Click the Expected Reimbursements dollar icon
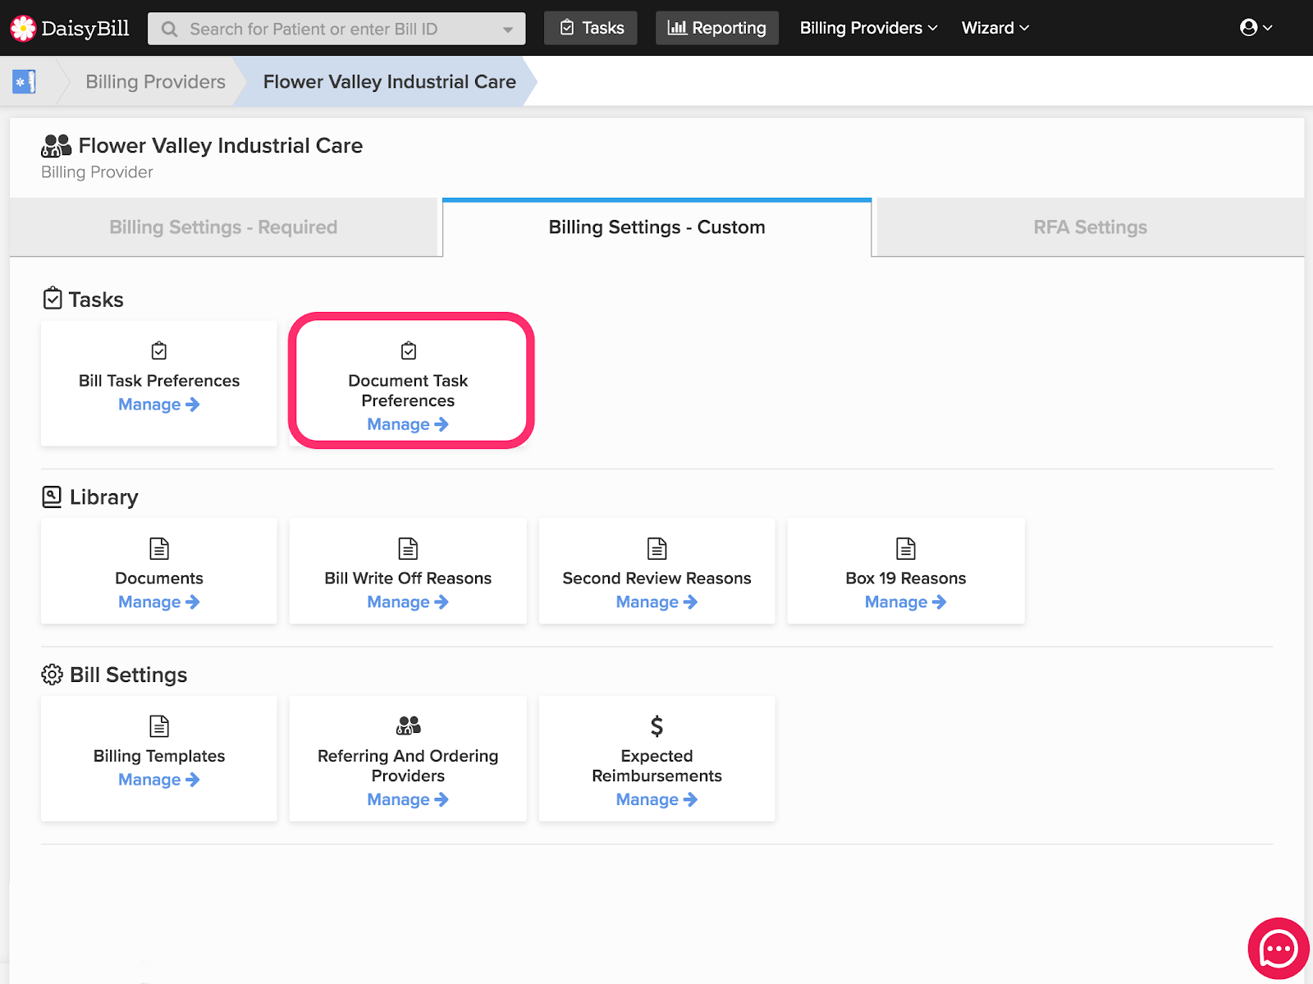The width and height of the screenshot is (1313, 984). (x=656, y=726)
